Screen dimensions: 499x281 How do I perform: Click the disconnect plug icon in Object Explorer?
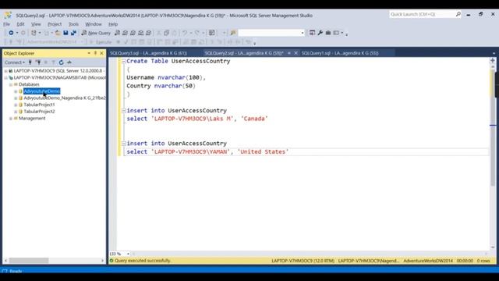[x=38, y=62]
